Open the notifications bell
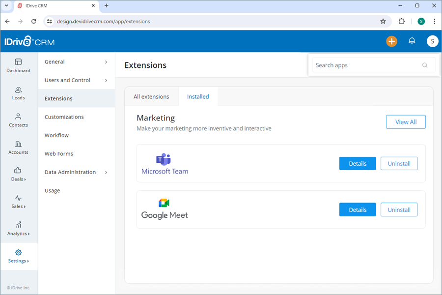442x295 pixels. tap(412, 41)
